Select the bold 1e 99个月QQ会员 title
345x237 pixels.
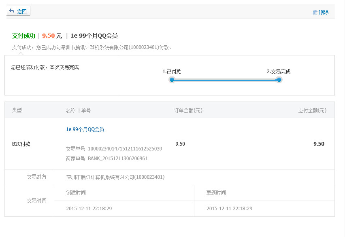point(94,36)
